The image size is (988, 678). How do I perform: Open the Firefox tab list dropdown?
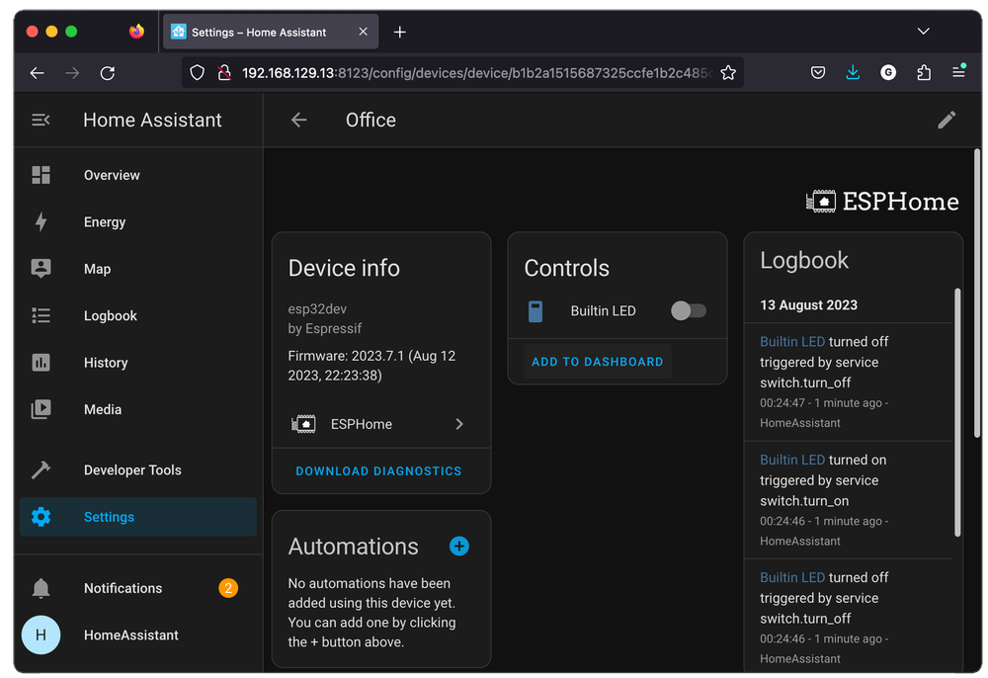[x=923, y=32]
